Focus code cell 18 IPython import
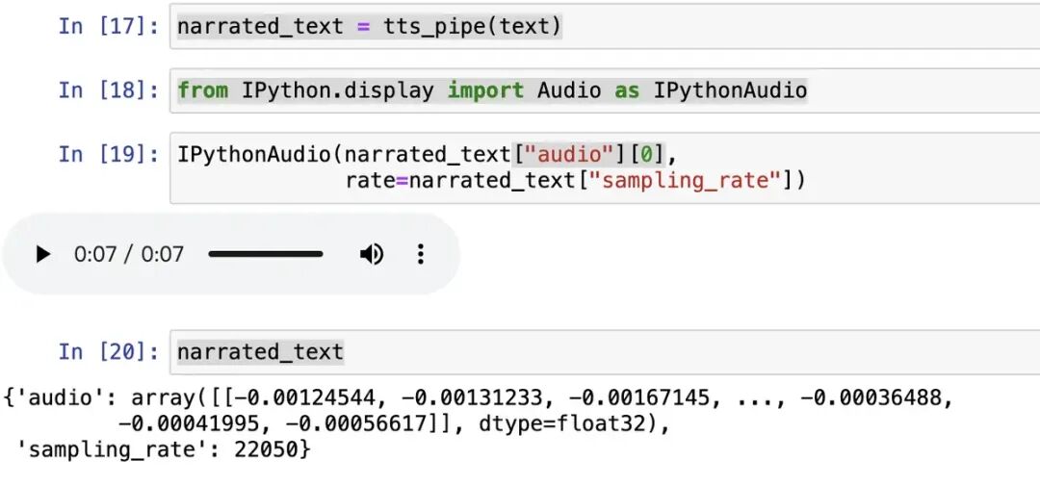Viewport: 1040px width, 485px height. click(x=604, y=90)
